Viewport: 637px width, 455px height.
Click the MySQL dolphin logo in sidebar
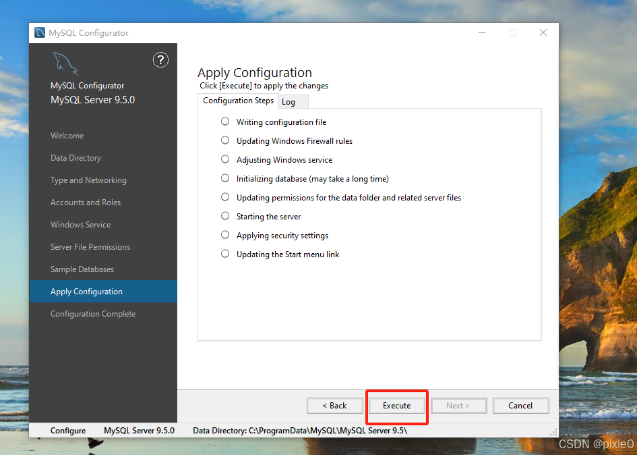coord(65,63)
